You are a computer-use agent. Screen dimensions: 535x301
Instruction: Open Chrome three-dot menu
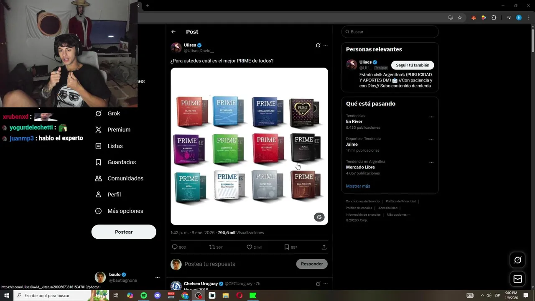(529, 18)
